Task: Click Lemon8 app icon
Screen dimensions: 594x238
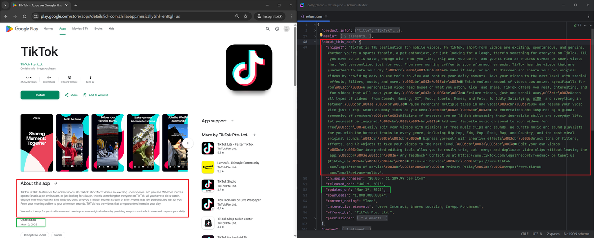Action: coord(208,167)
